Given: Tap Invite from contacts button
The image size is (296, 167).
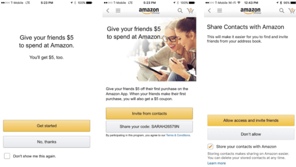Looking at the screenshot, I should click(149, 113).
